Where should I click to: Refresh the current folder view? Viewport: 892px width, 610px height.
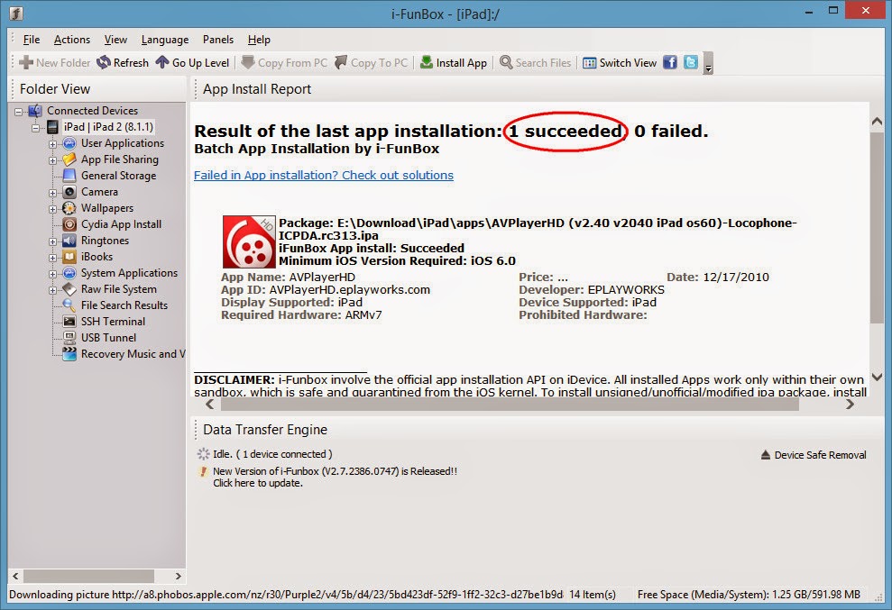123,62
